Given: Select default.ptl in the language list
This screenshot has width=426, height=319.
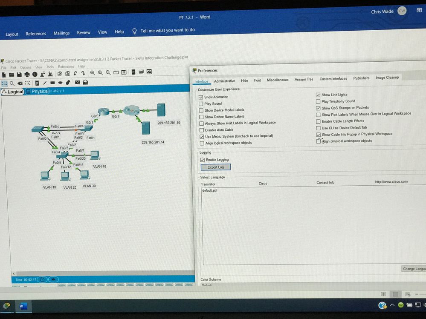Looking at the screenshot, I should click(x=209, y=190).
